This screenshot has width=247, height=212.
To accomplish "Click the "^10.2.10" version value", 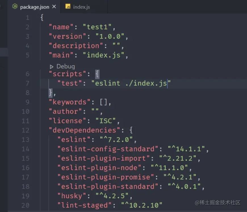I will pos(142,205).
